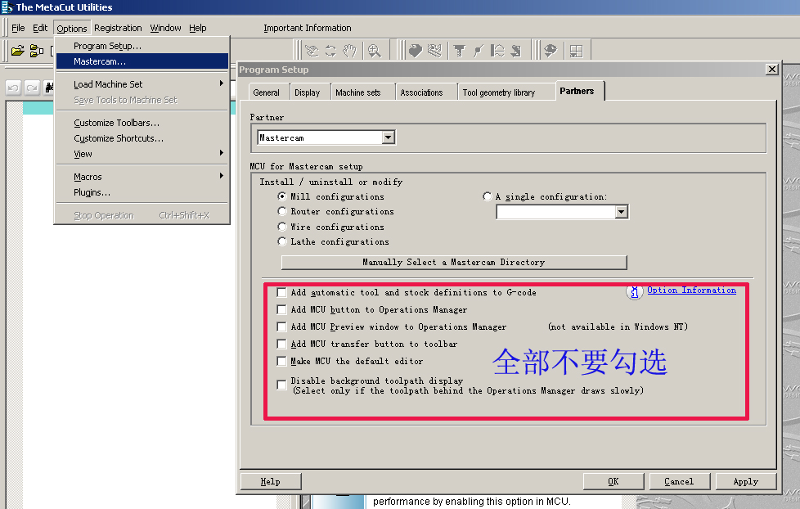Image resolution: width=800 pixels, height=509 pixels.
Task: Check 'Disable background toolpath display'
Action: (x=281, y=385)
